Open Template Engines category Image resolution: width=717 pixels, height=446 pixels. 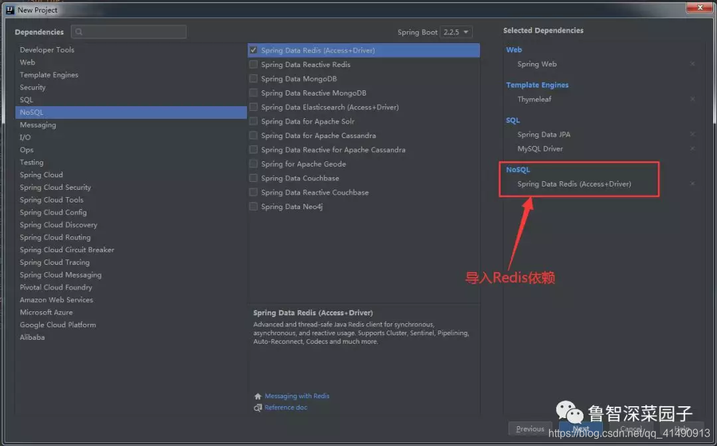coord(131,74)
